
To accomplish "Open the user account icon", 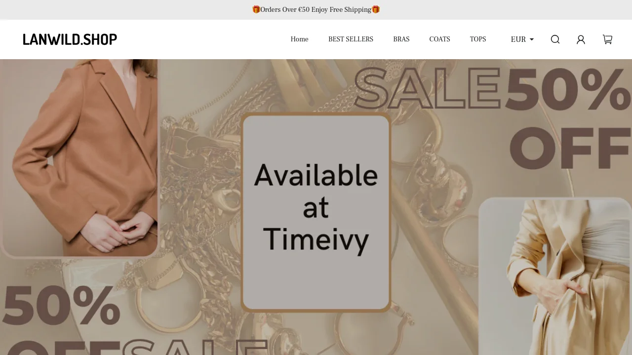I will coord(581,39).
